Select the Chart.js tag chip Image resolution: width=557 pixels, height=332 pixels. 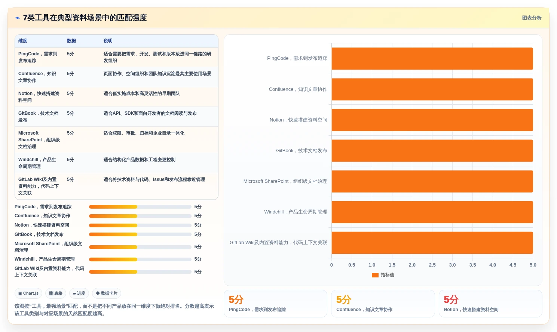pos(28,293)
